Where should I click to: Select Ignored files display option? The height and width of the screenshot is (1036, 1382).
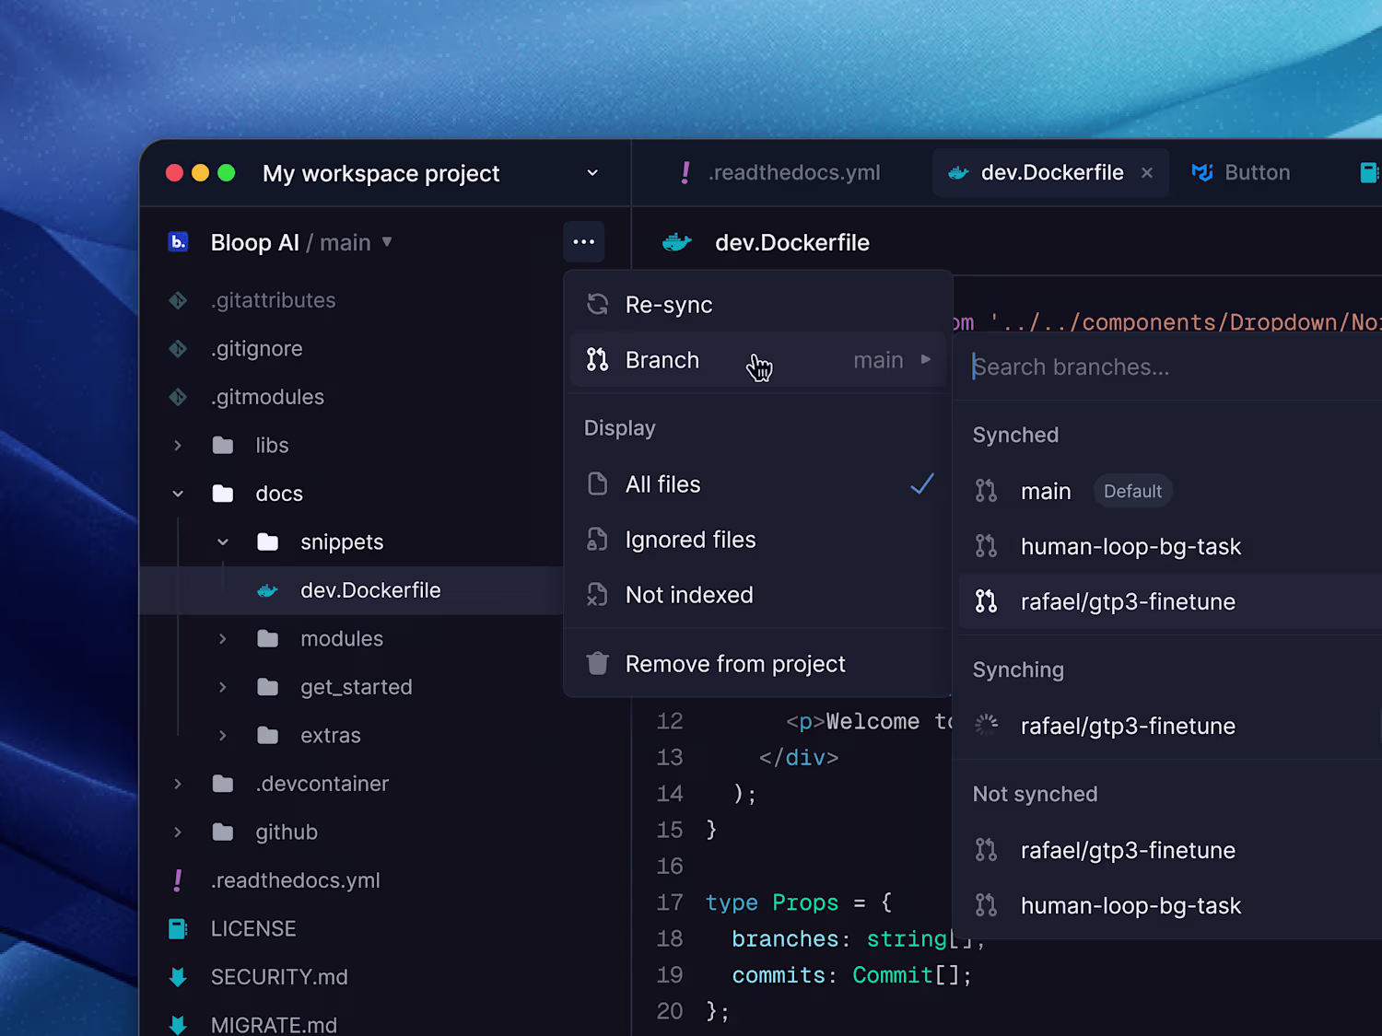(x=758, y=540)
